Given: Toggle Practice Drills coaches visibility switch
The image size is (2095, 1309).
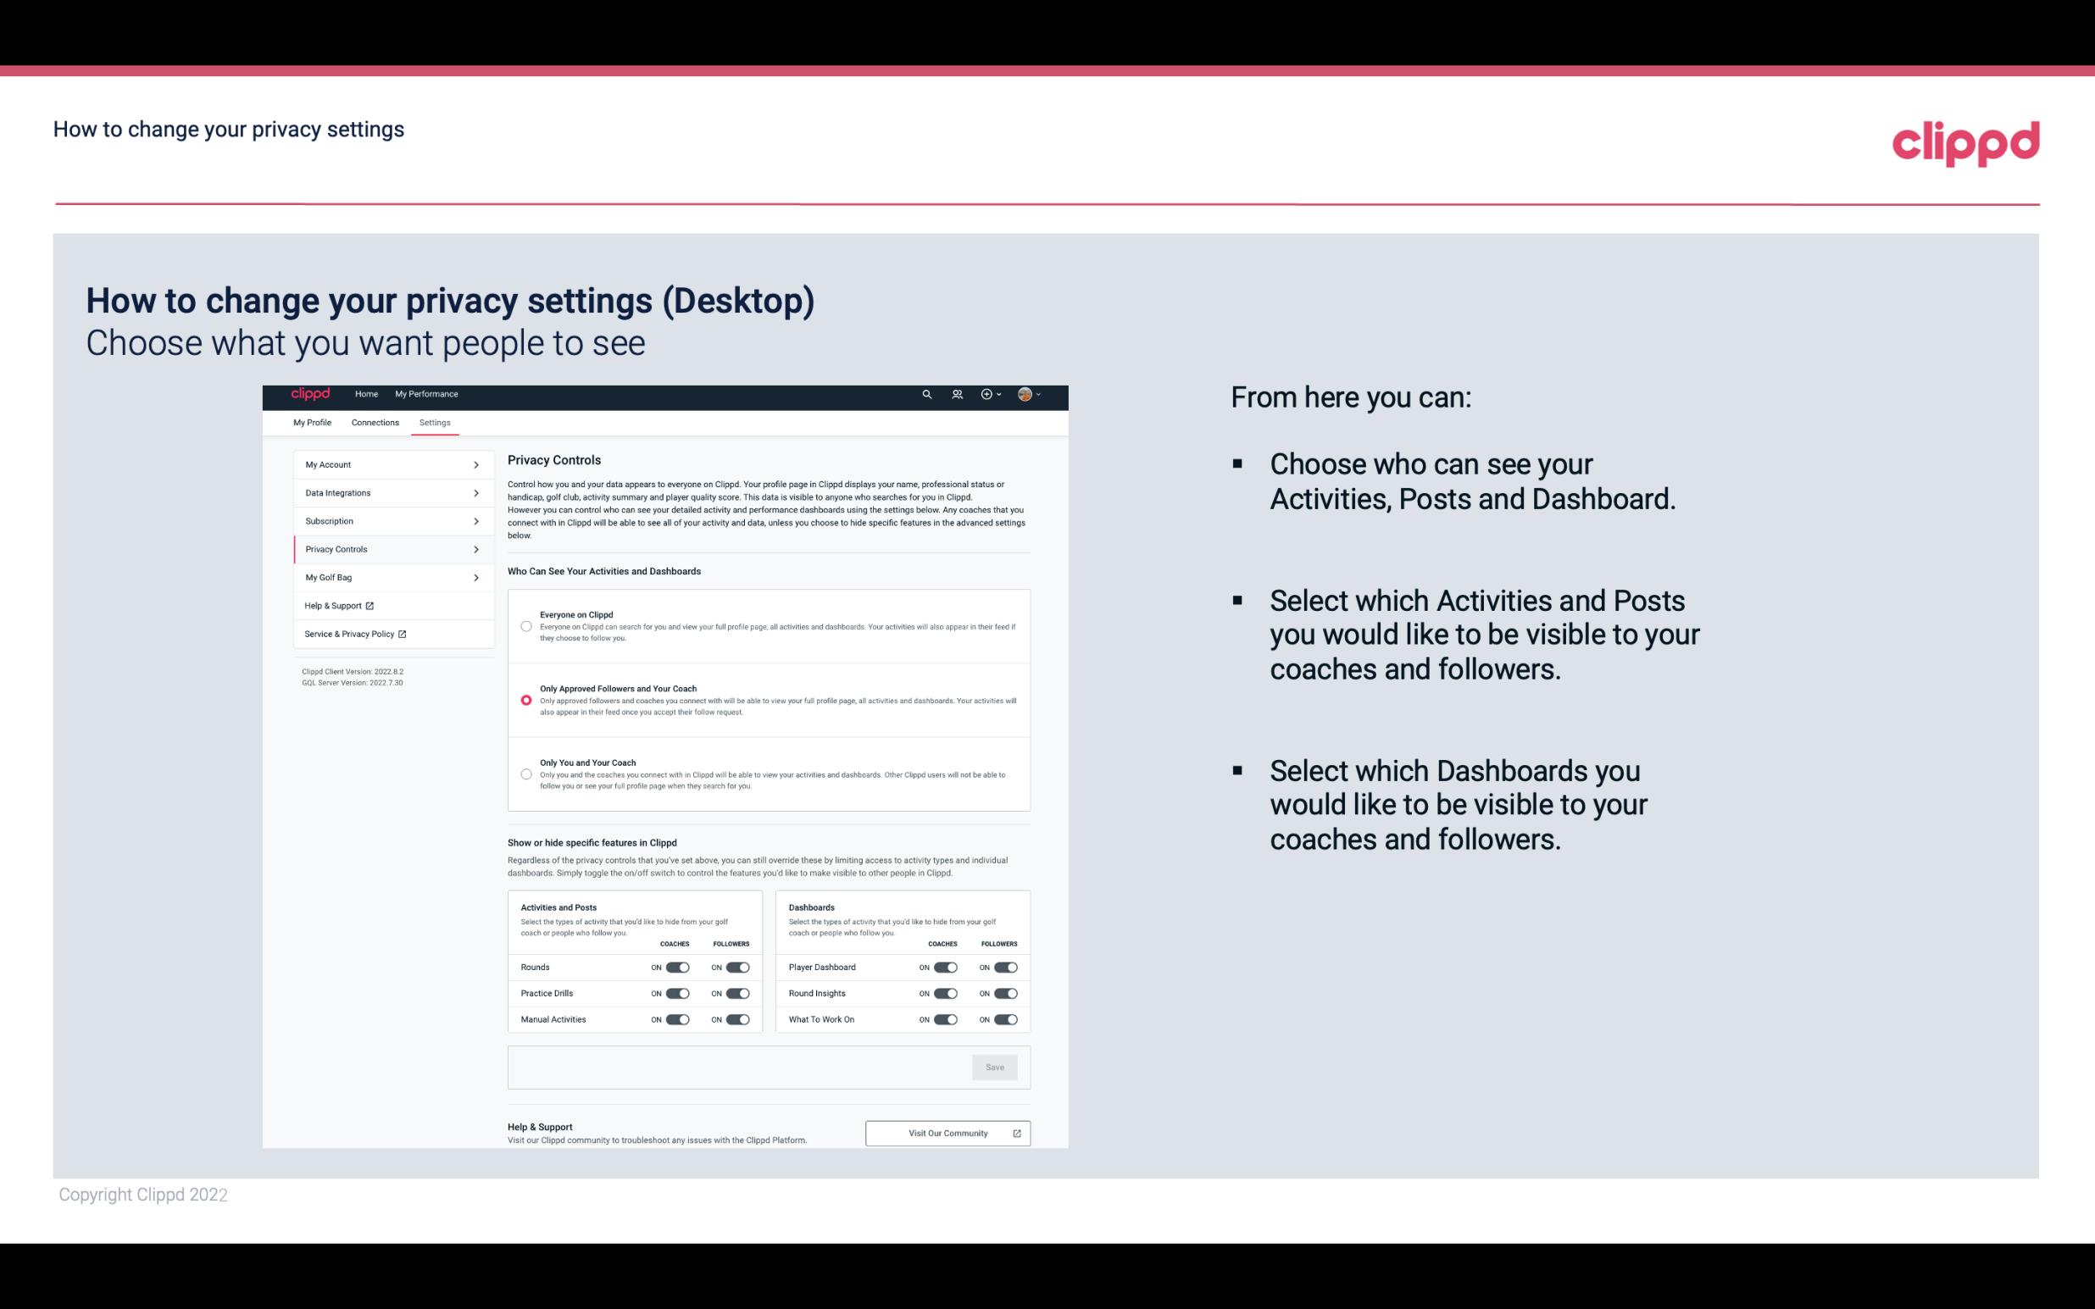Looking at the screenshot, I should pos(675,994).
